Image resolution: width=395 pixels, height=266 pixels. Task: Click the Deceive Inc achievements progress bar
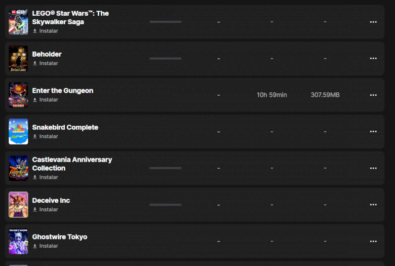pos(165,204)
